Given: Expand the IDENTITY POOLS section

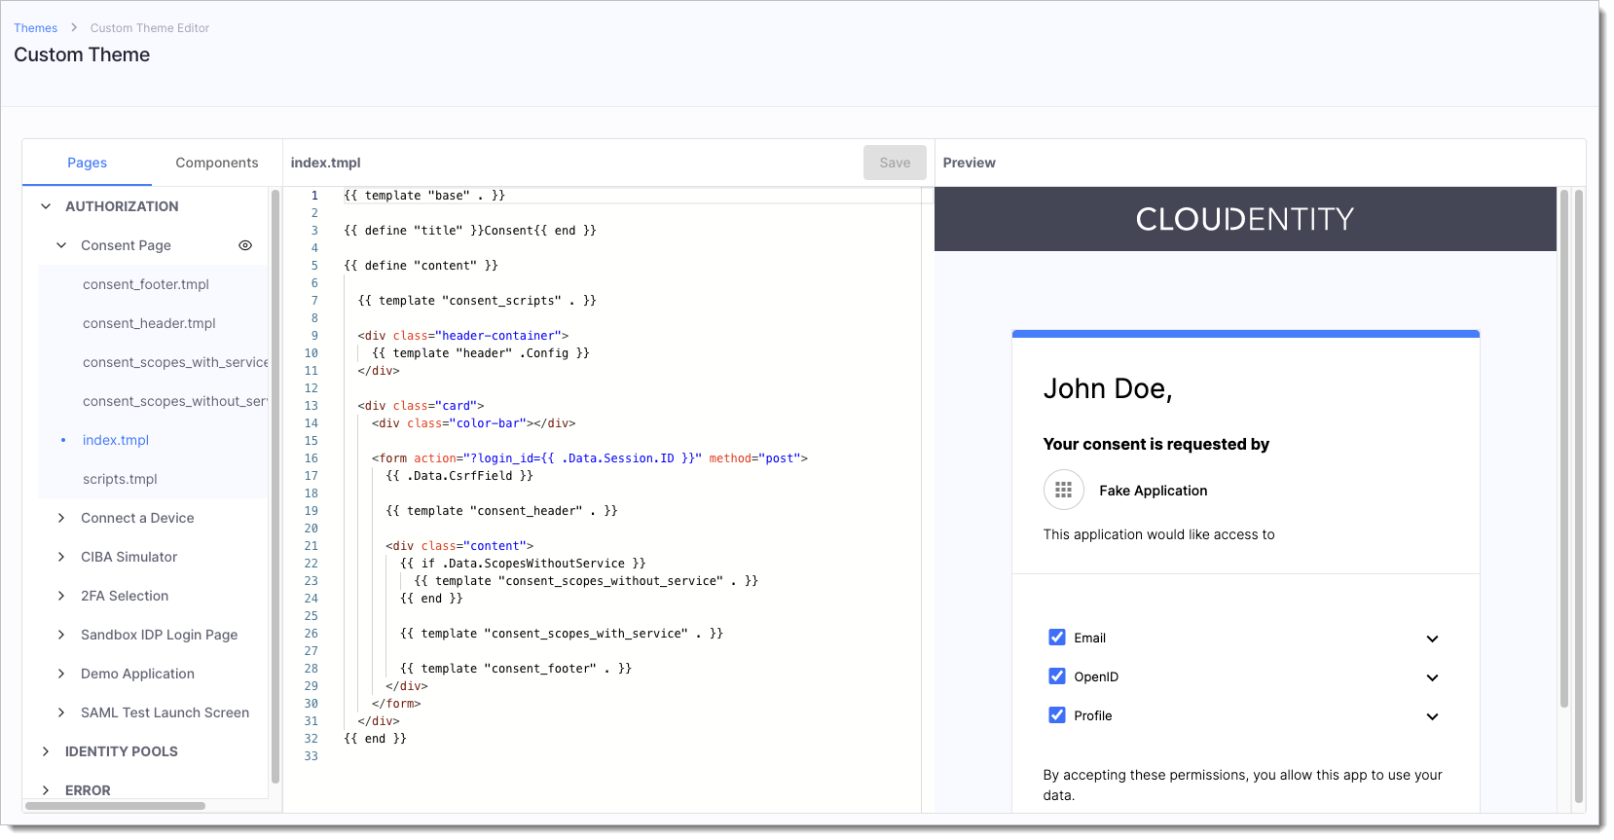Looking at the screenshot, I should (46, 751).
